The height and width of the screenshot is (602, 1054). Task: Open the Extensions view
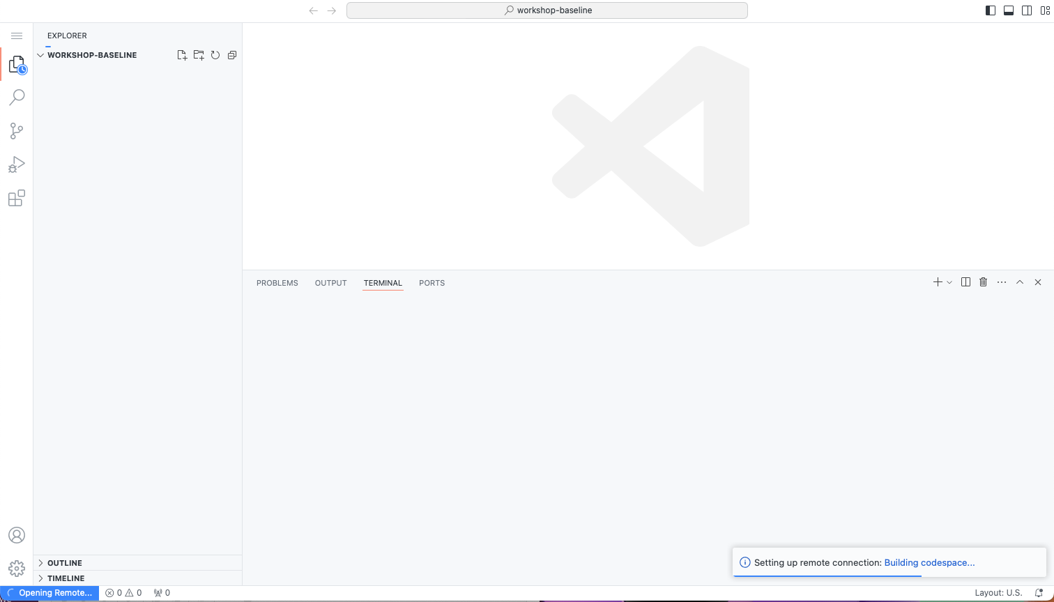point(17,198)
